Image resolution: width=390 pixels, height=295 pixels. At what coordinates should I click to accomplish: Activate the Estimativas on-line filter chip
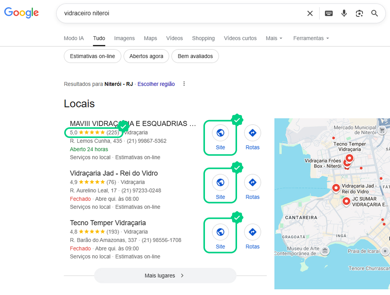(x=93, y=56)
